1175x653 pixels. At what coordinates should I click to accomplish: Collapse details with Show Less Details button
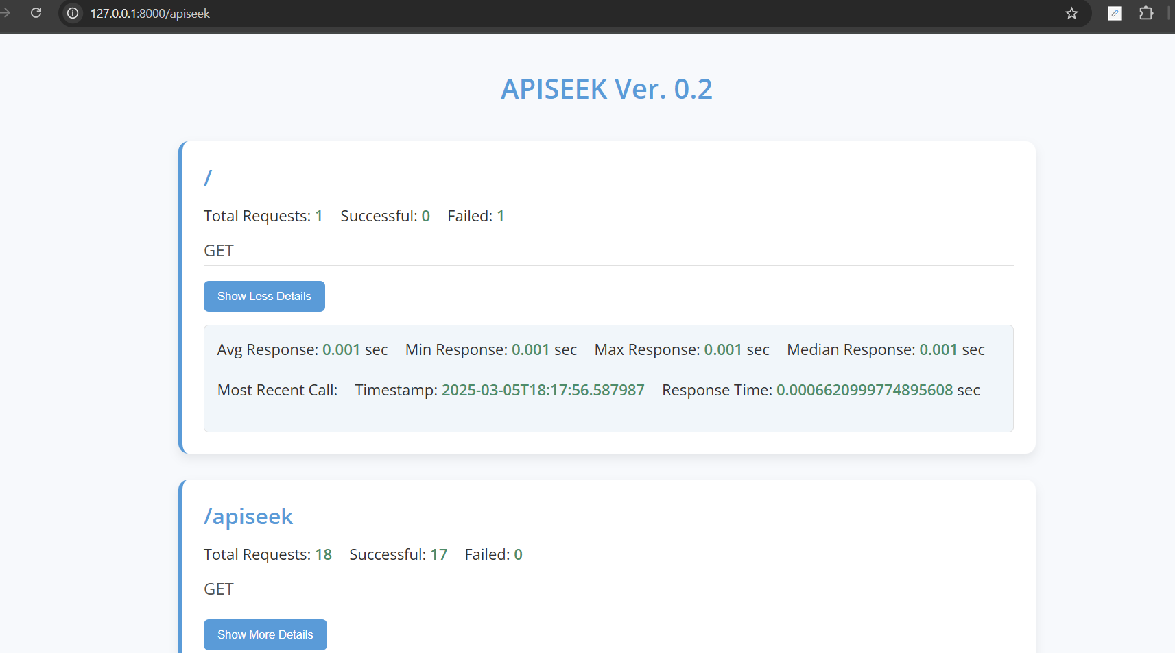click(x=264, y=296)
